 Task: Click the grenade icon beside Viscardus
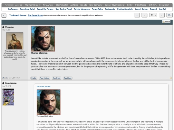[x=3, y=27]
